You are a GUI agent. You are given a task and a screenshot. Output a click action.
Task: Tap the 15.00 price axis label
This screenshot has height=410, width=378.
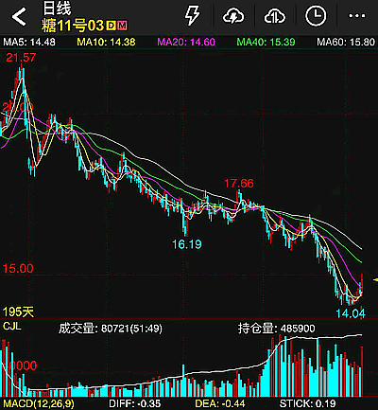coord(18,268)
